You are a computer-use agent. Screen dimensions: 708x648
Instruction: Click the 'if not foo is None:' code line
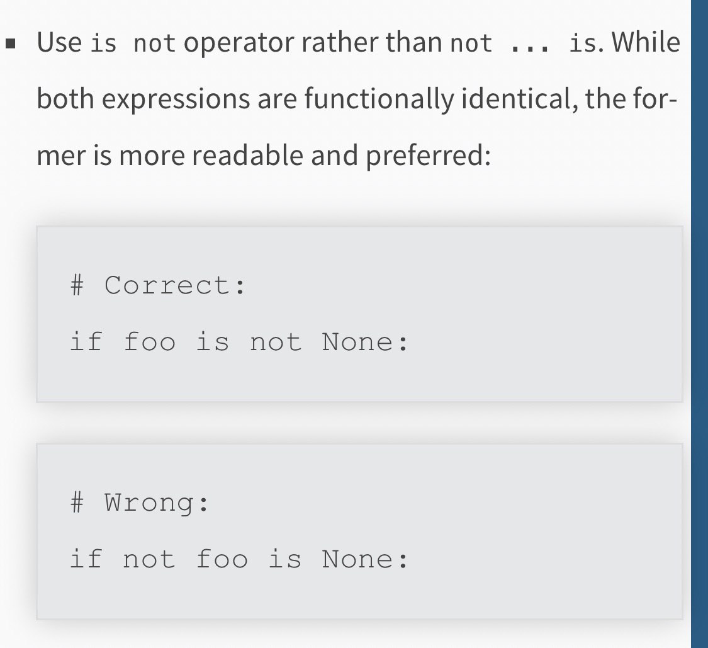tap(239, 559)
